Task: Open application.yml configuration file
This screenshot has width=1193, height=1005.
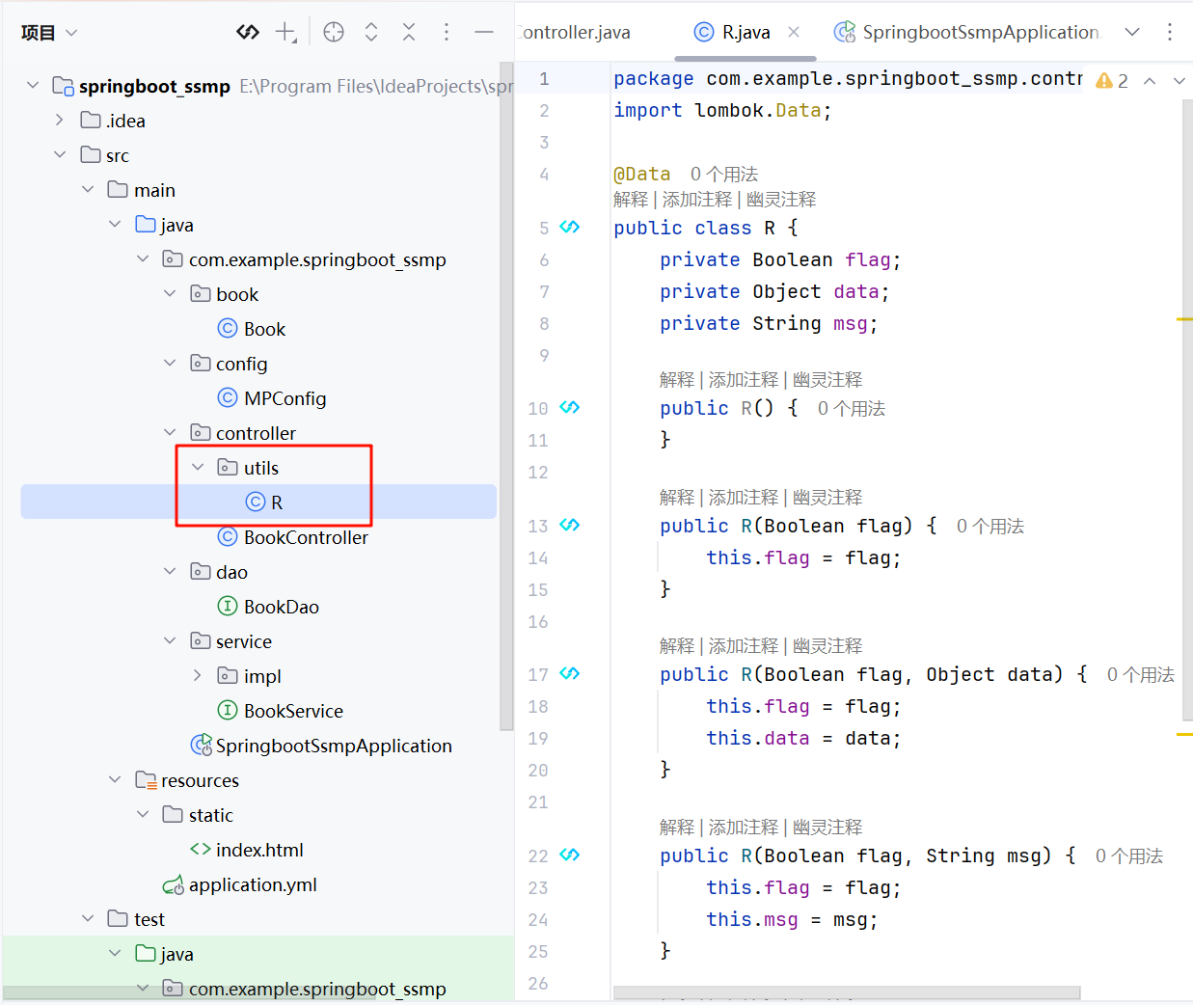Action: click(239, 884)
